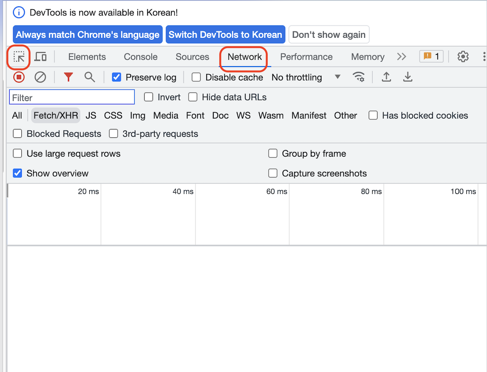The height and width of the screenshot is (372, 487).
Task: Focus the Filter text field
Action: [72, 97]
